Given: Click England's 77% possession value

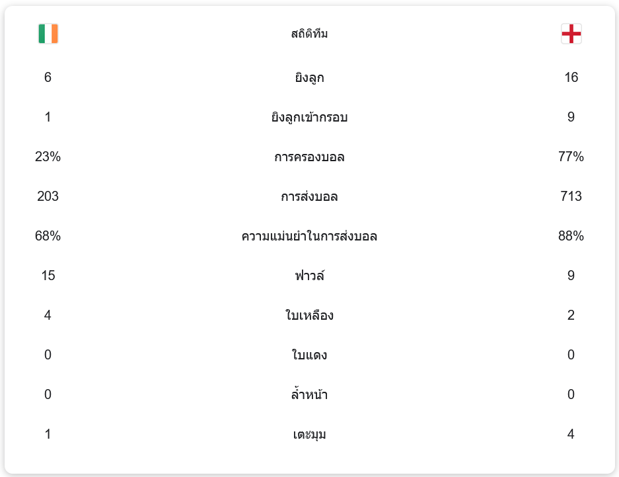Looking at the screenshot, I should (571, 157).
